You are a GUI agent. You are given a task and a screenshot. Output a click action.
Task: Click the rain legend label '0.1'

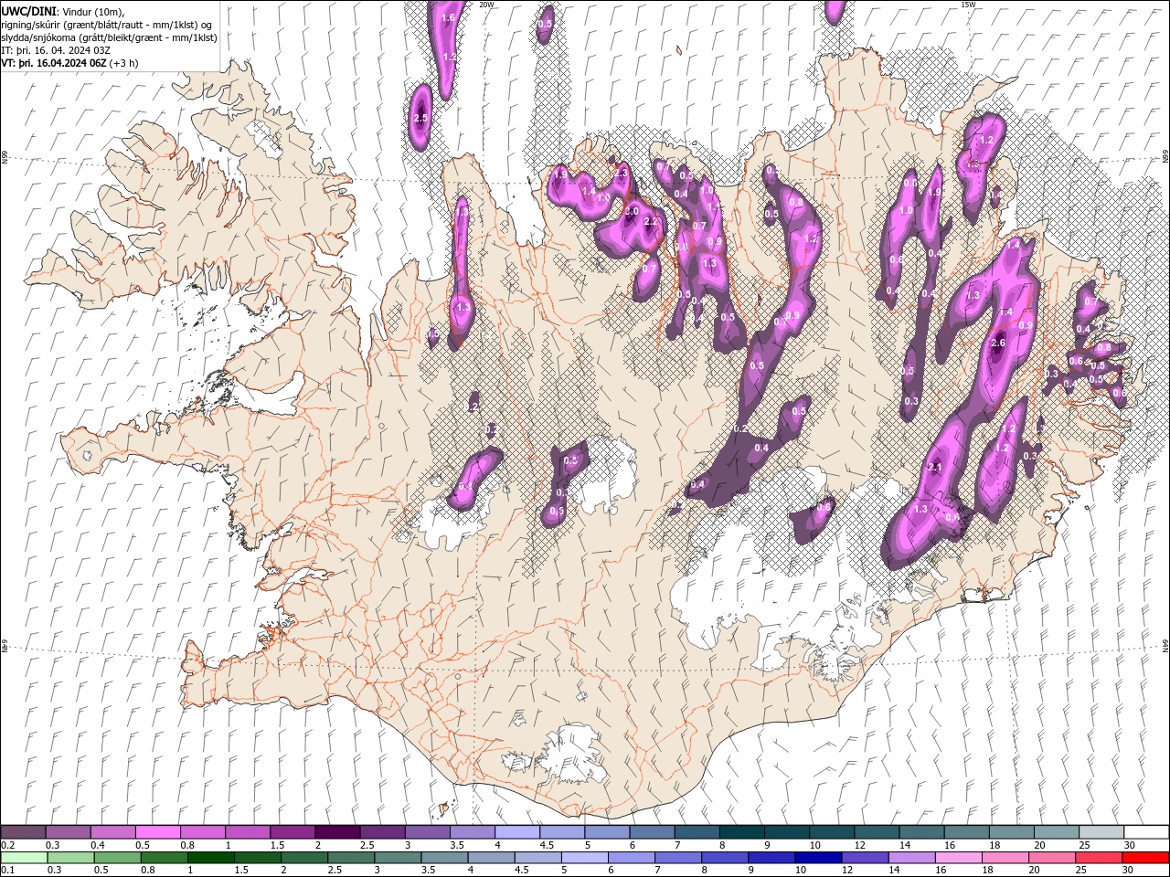coord(8,871)
